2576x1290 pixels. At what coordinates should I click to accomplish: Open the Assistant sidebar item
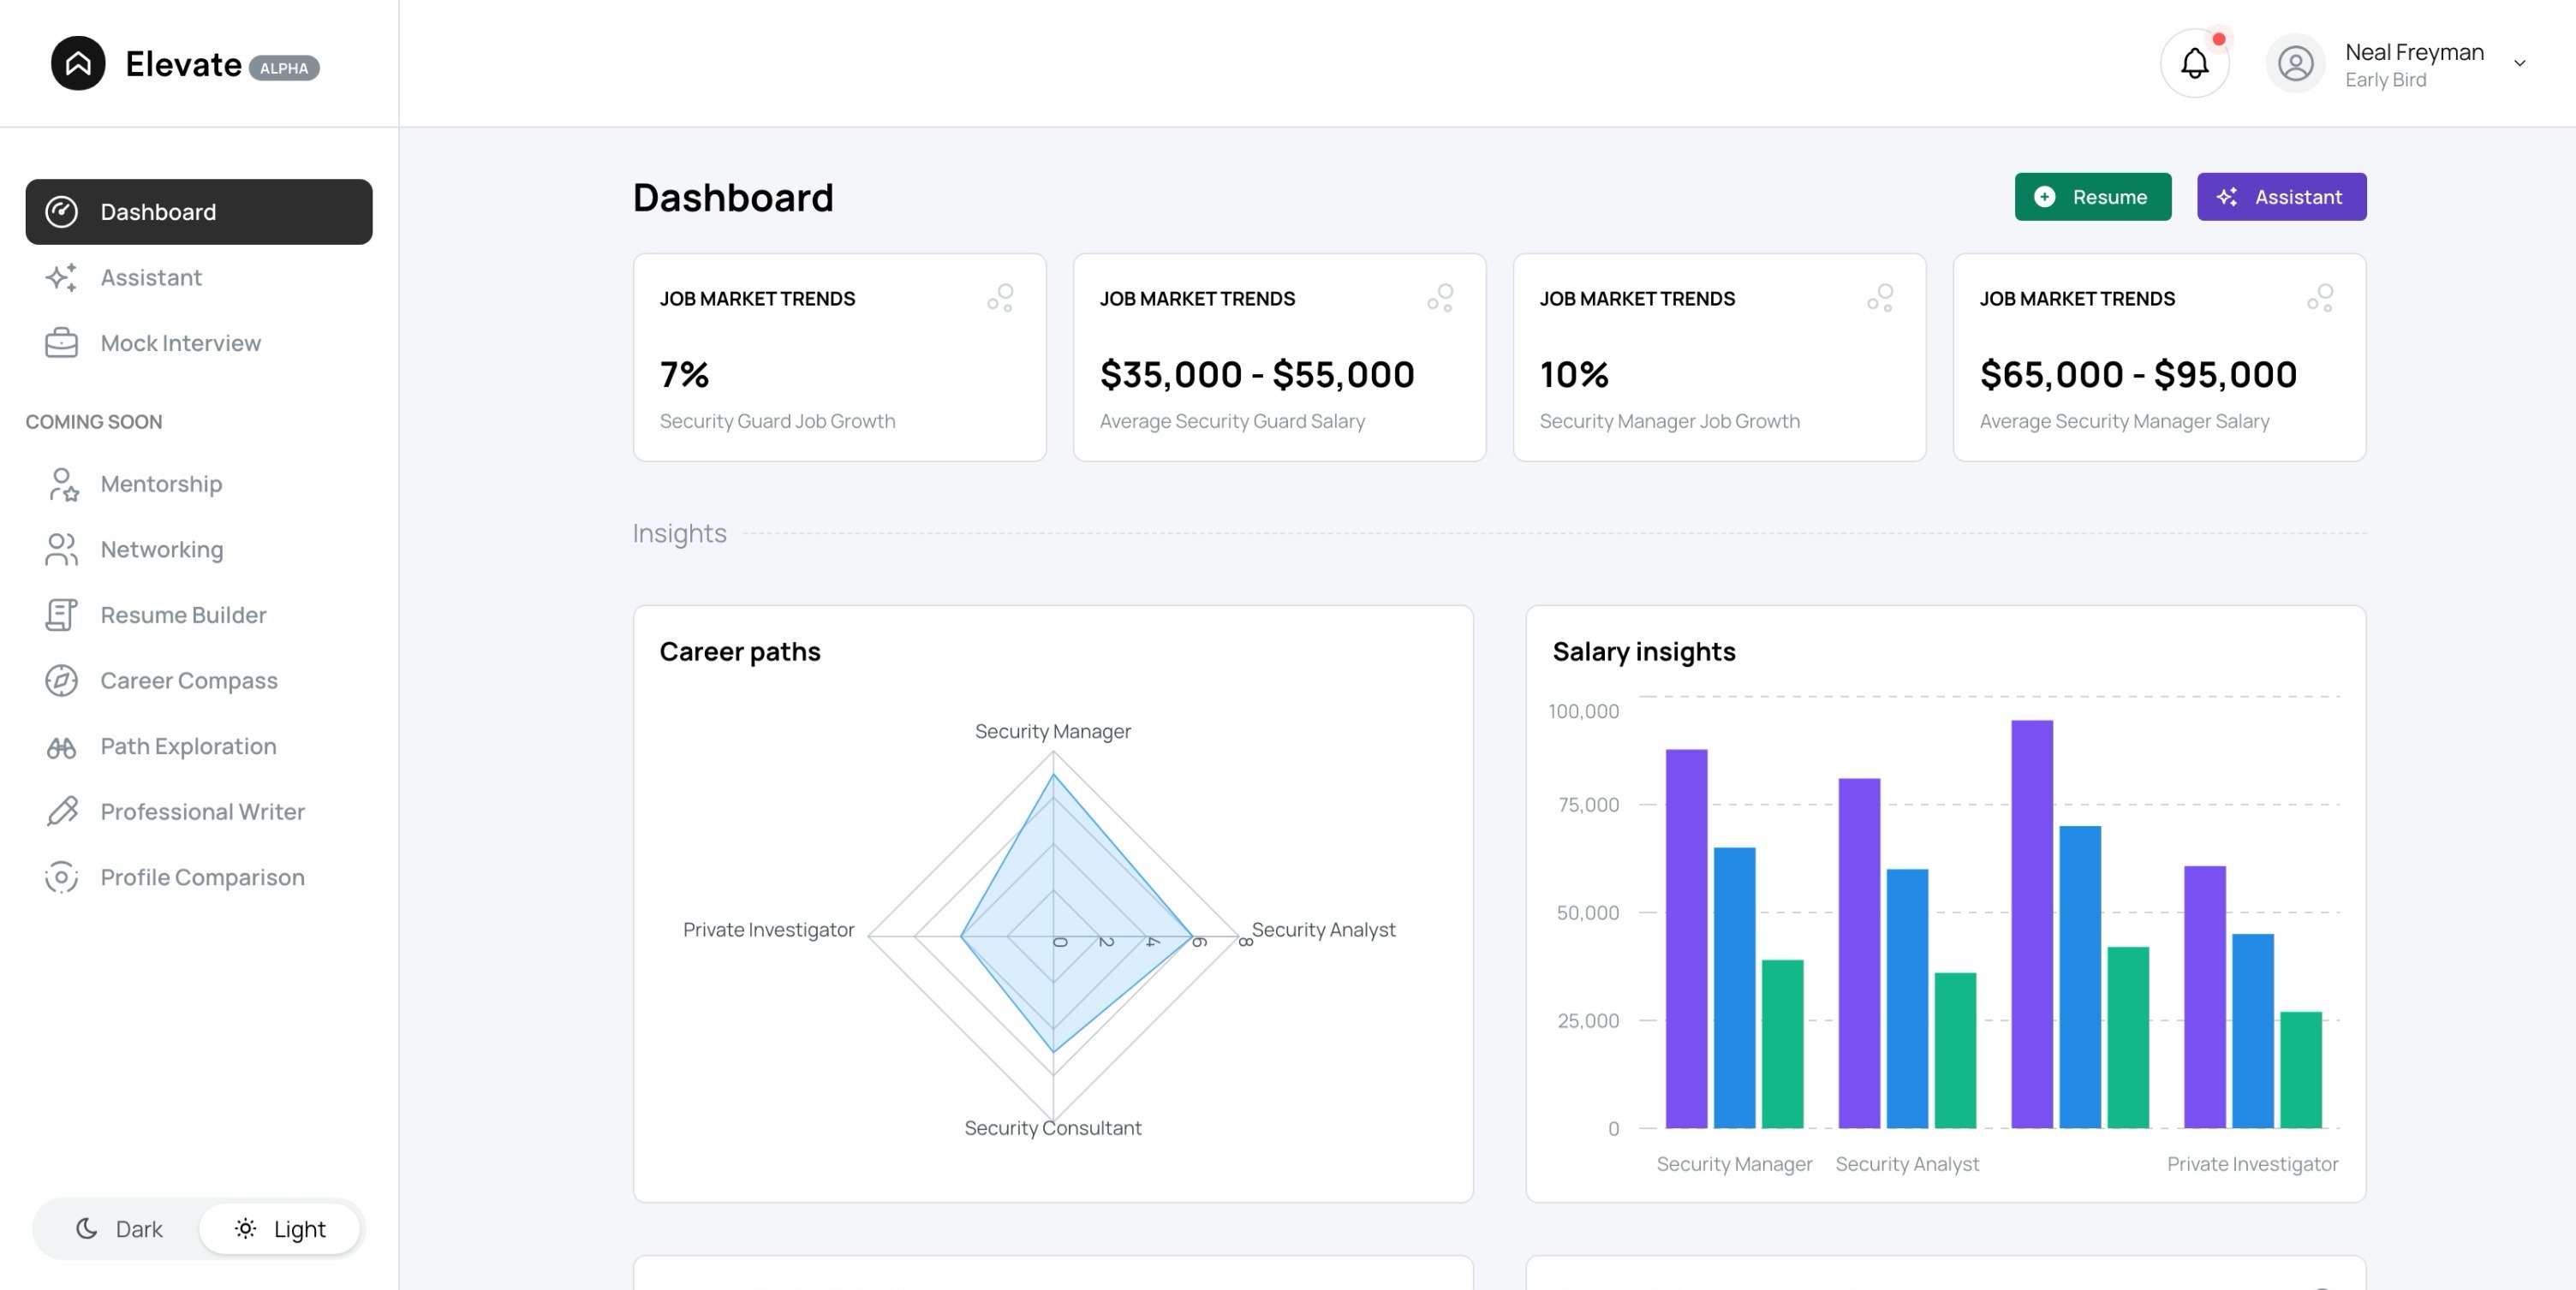click(151, 278)
